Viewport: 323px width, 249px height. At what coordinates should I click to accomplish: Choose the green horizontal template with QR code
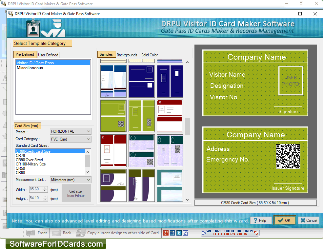(113, 116)
